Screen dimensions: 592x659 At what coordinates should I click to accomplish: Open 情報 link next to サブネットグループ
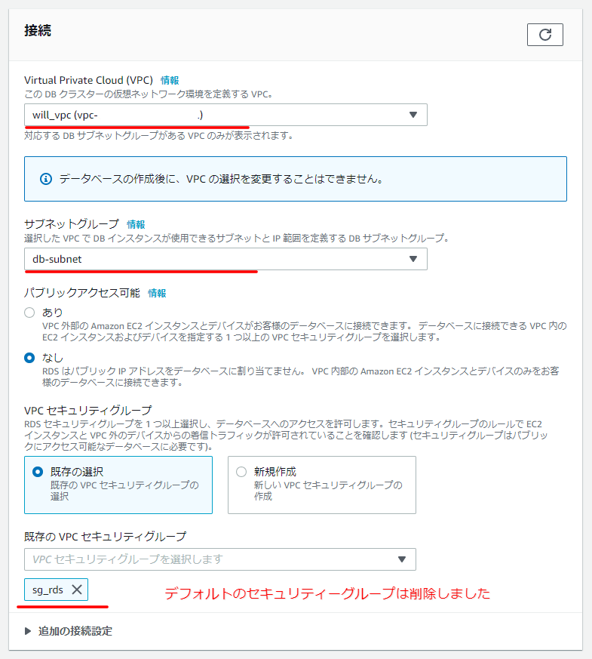tap(136, 224)
